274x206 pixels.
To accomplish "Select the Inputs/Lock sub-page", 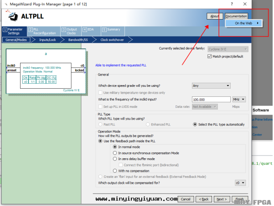I will pyautogui.click(x=47, y=40).
